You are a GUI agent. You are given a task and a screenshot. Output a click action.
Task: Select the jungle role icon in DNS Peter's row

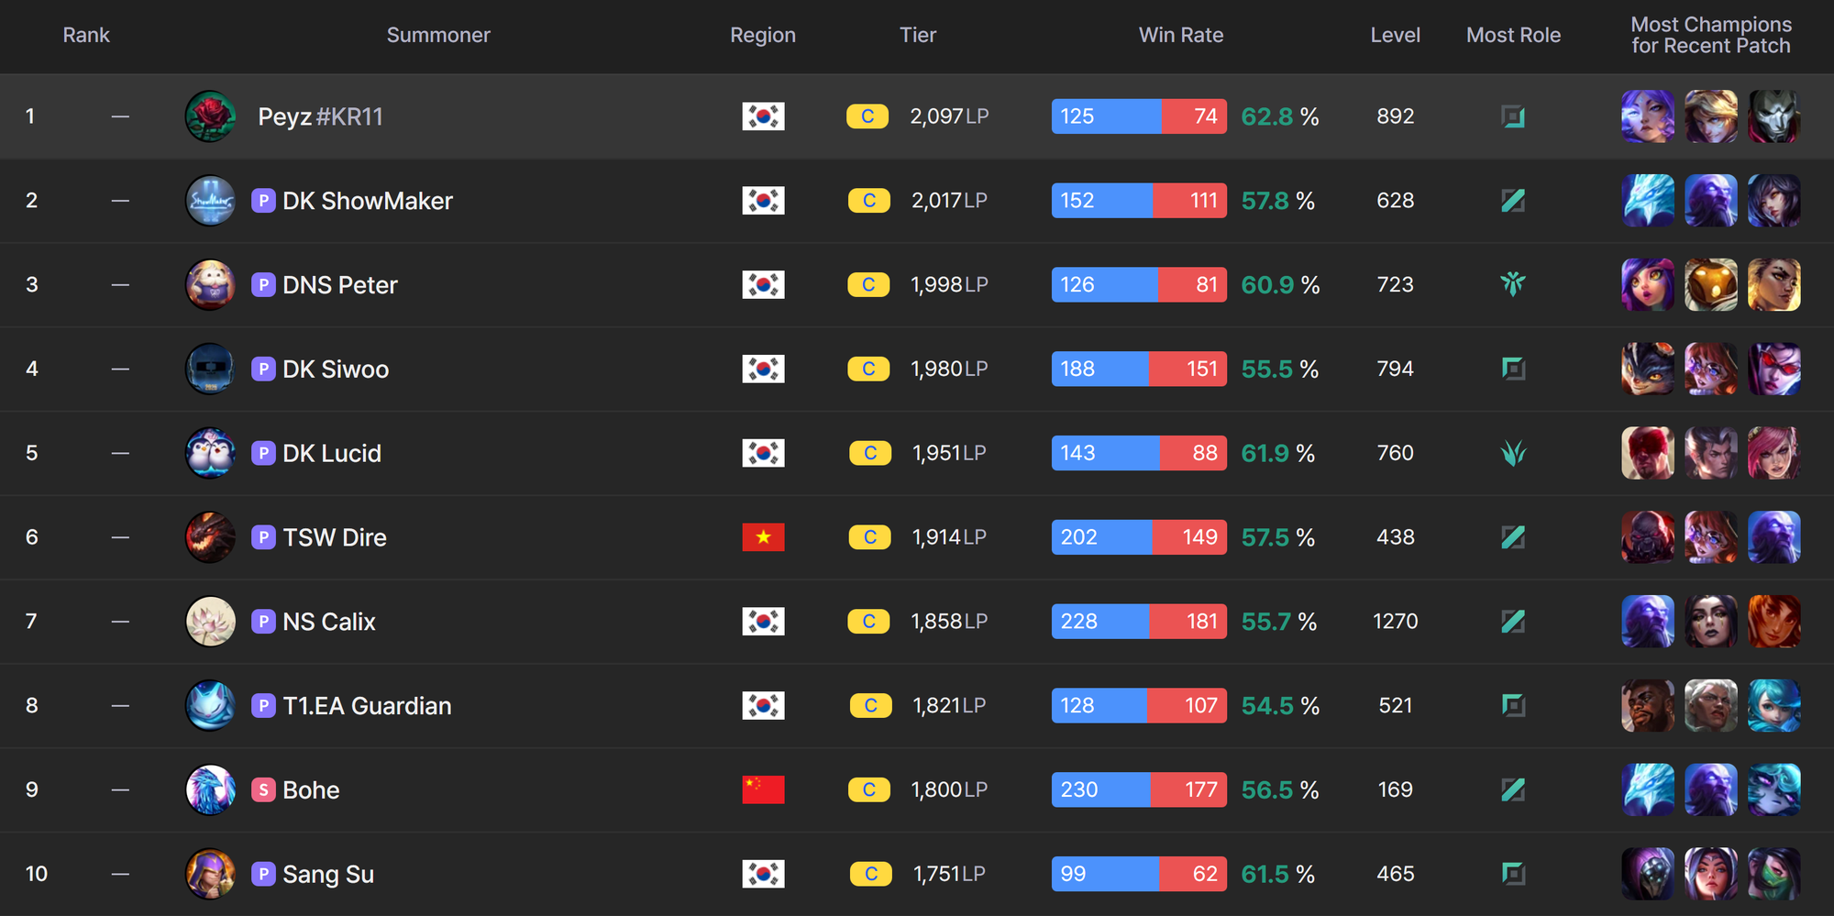click(1513, 284)
